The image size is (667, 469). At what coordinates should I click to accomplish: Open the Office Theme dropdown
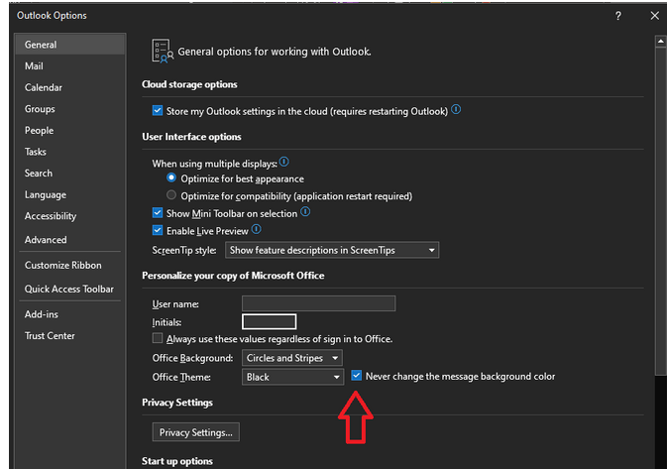tap(292, 377)
